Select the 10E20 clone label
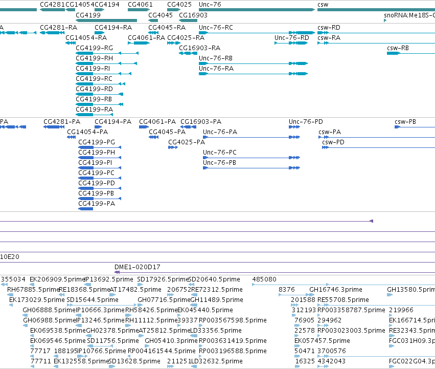This screenshot has width=435, height=369. [x=10, y=257]
